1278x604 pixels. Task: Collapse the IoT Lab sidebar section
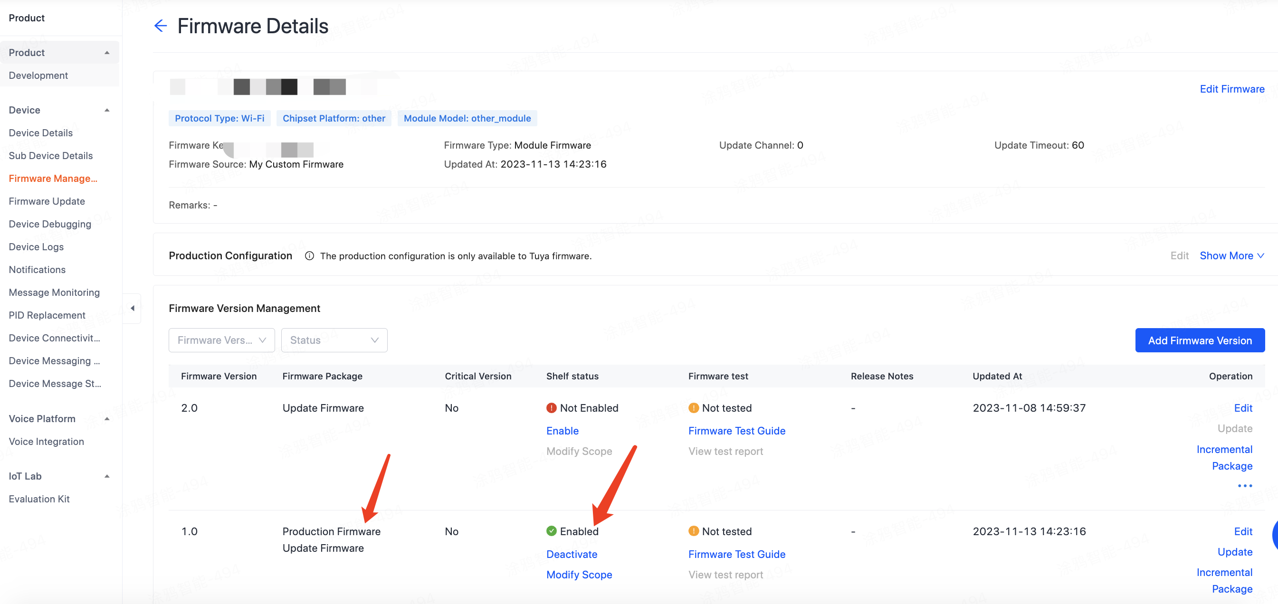click(x=107, y=476)
